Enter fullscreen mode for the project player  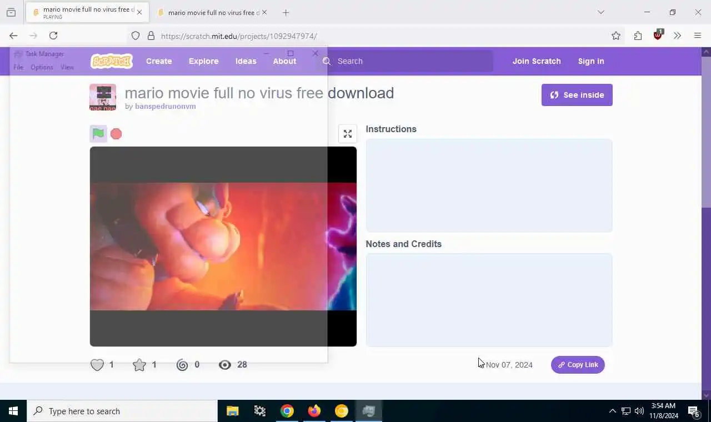(x=348, y=134)
